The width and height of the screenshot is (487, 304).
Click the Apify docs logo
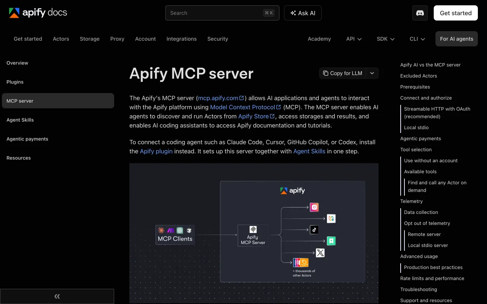pos(38,13)
